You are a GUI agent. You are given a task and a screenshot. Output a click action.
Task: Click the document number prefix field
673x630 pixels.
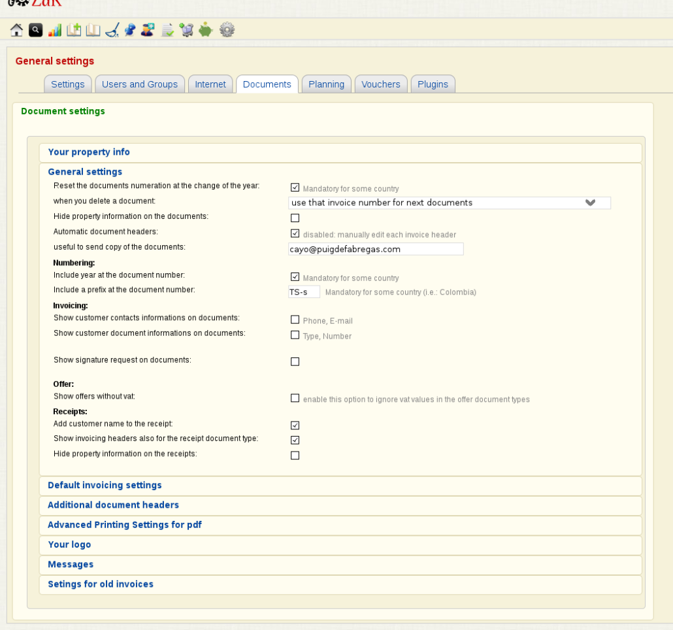tap(304, 292)
